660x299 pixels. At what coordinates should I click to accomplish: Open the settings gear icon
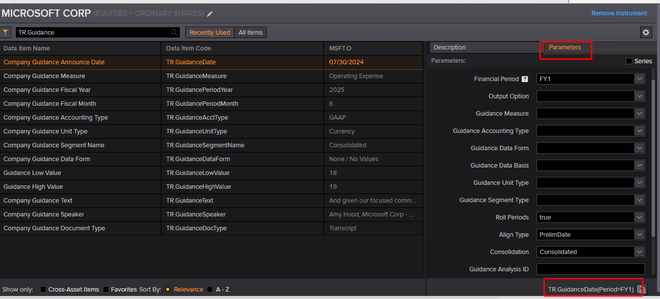[646, 32]
